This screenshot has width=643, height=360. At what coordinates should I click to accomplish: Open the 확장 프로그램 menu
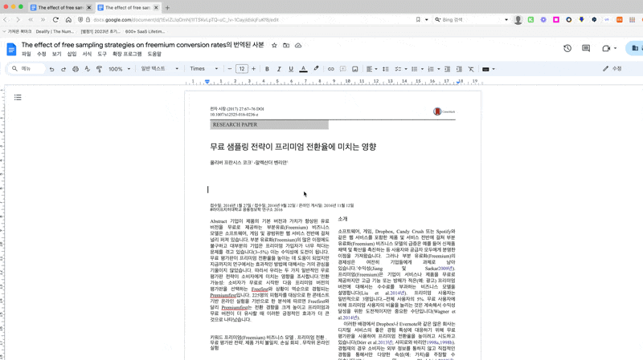pyautogui.click(x=127, y=54)
